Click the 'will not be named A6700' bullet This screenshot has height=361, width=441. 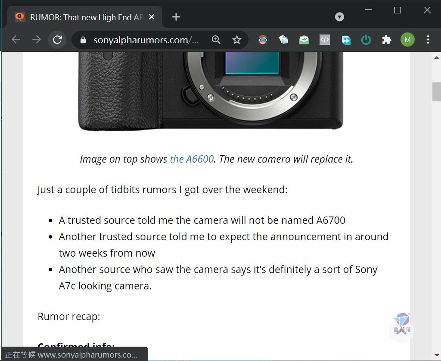click(x=202, y=220)
